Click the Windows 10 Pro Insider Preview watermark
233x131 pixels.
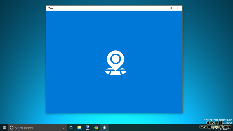point(218,120)
